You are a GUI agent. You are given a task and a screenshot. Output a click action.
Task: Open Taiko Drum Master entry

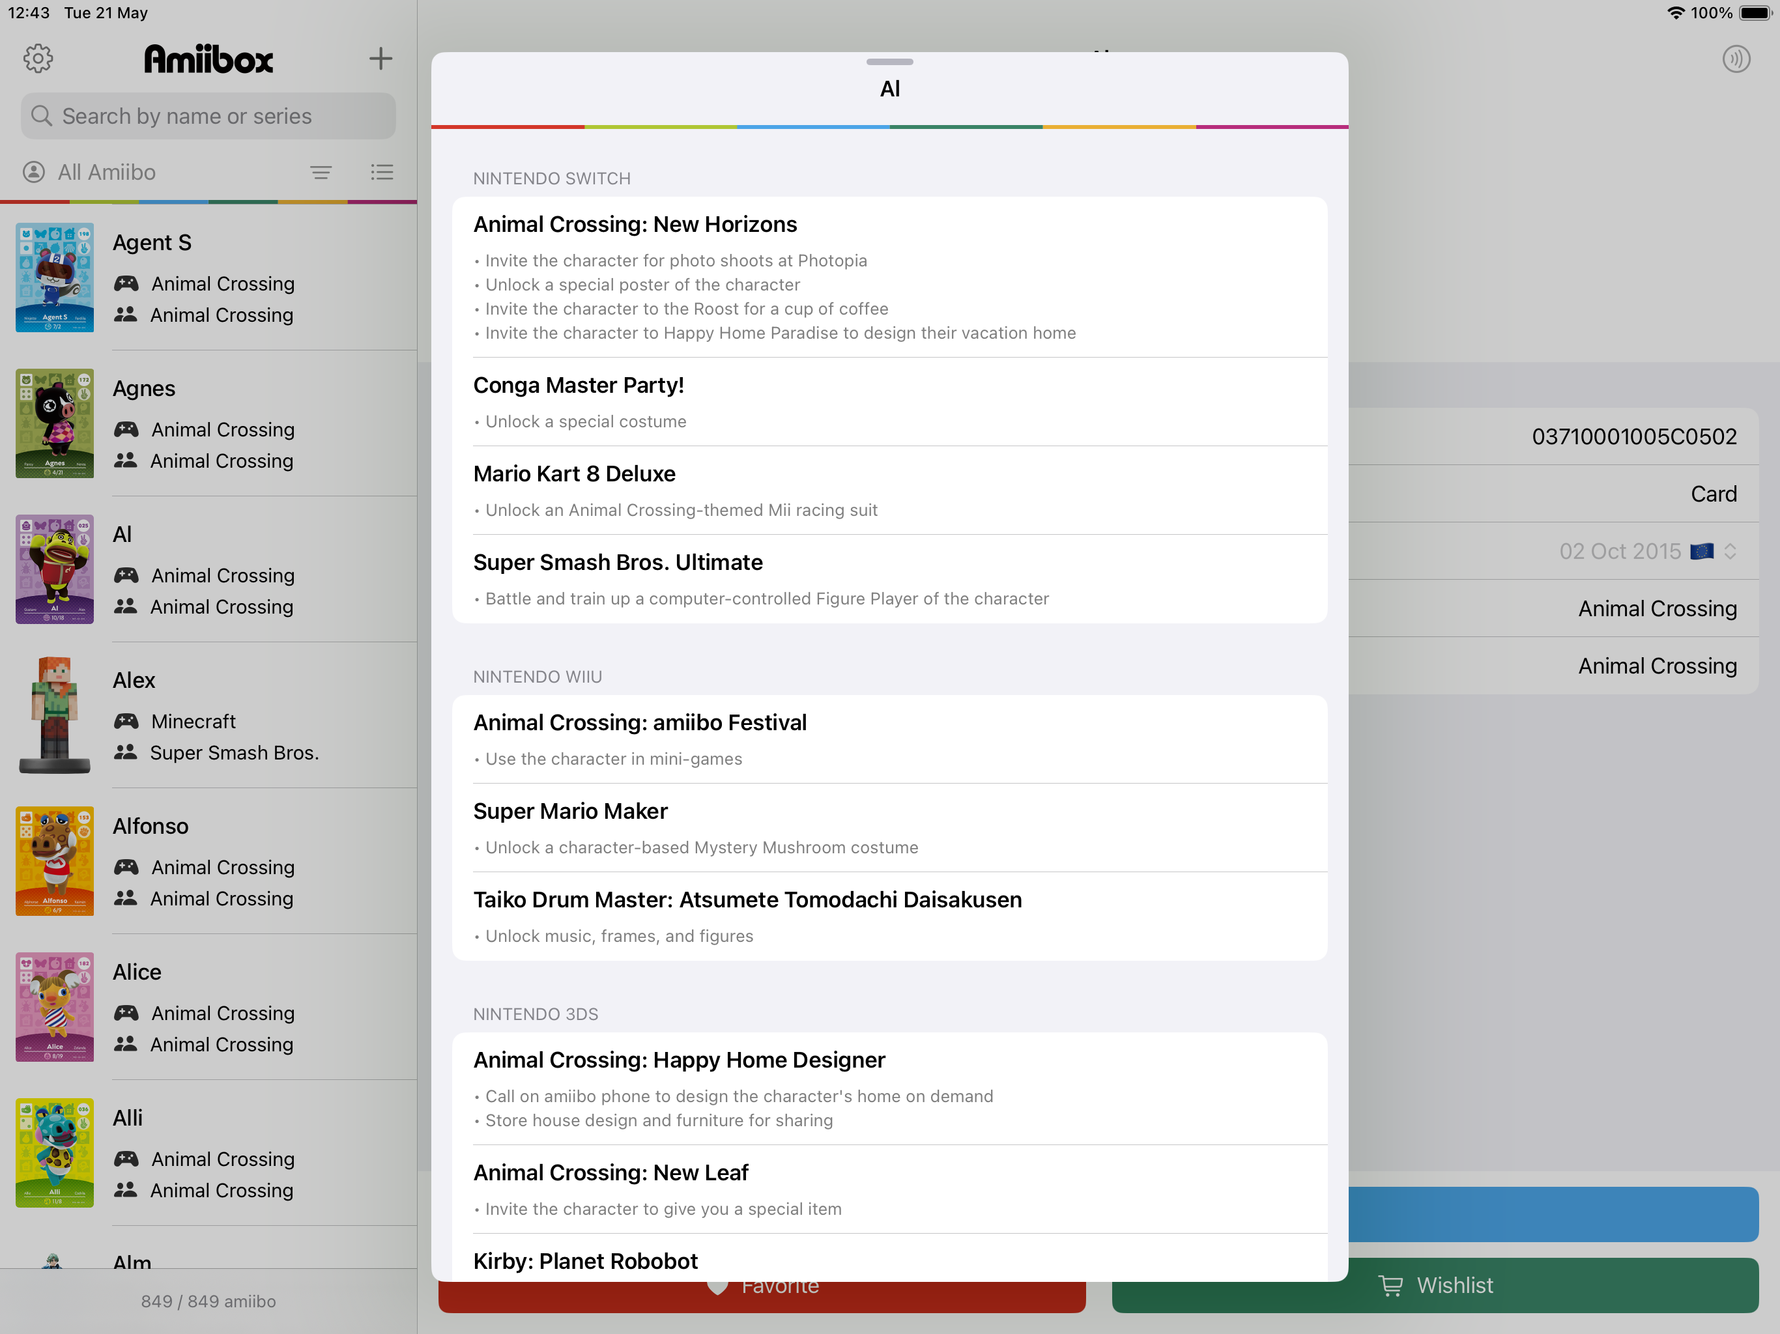pos(889,916)
